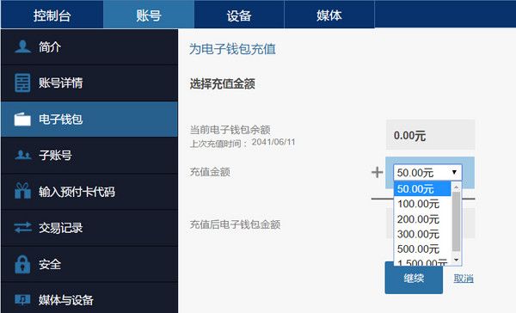Open 媒体与设备 sidebar entry
This screenshot has width=516, height=313.
pyautogui.click(x=89, y=298)
